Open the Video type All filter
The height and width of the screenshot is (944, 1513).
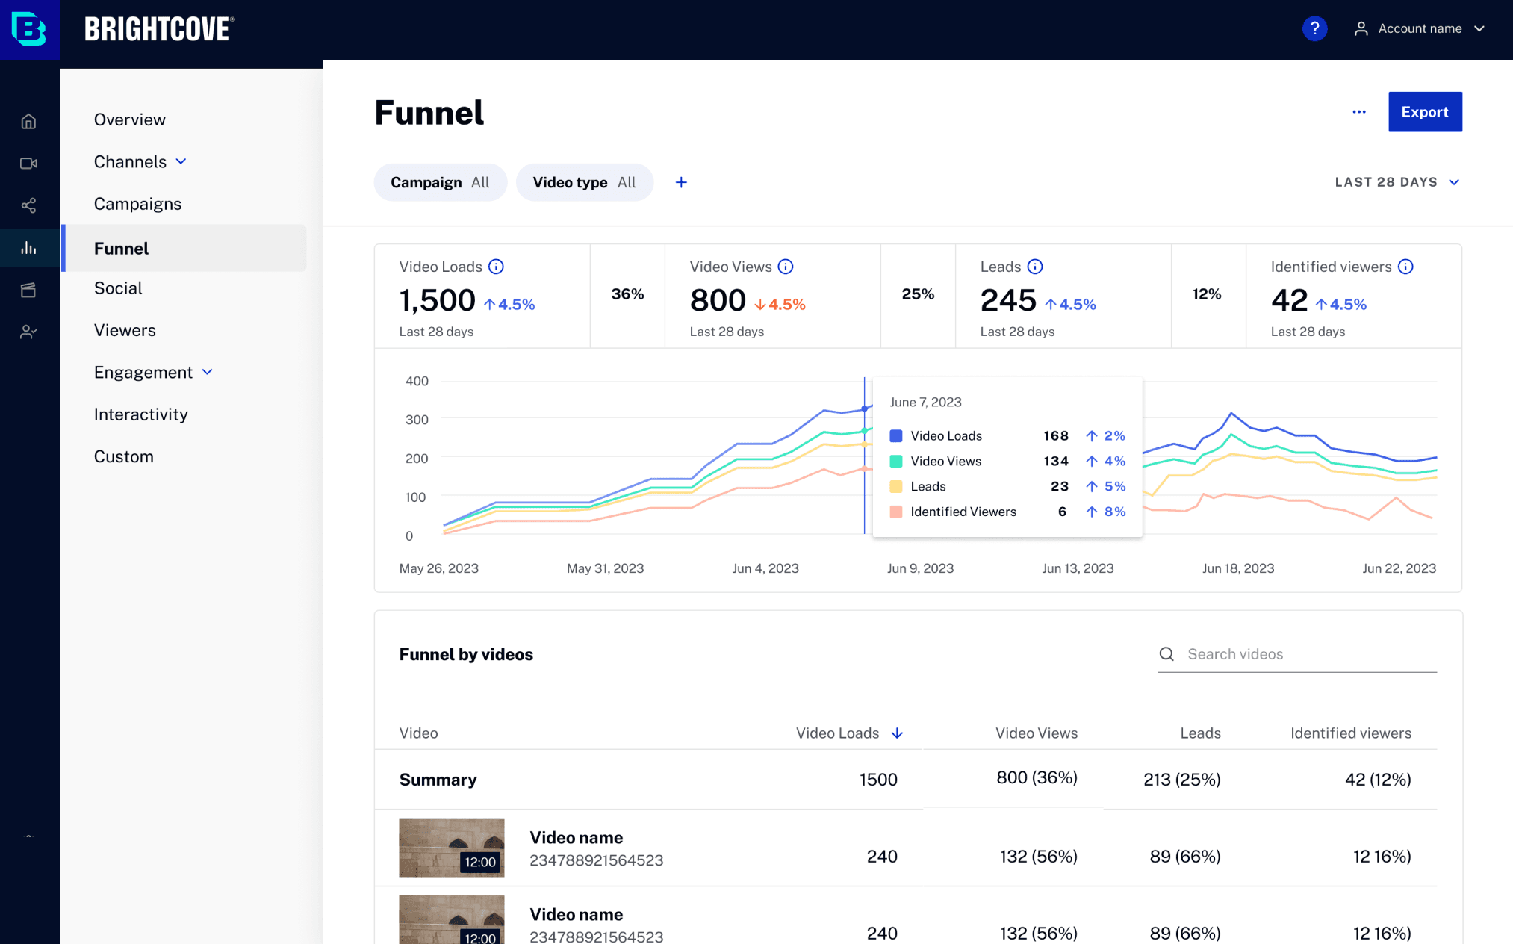pos(584,182)
